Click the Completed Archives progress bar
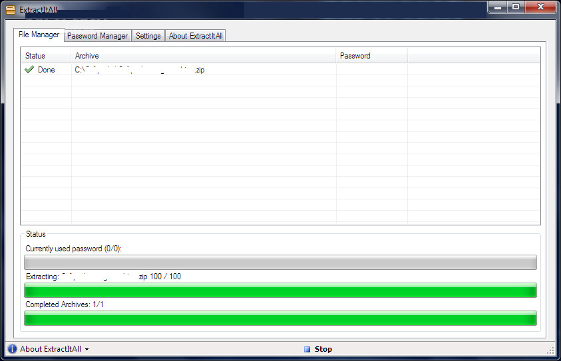Screen dimensions: 561x361 pos(280,318)
